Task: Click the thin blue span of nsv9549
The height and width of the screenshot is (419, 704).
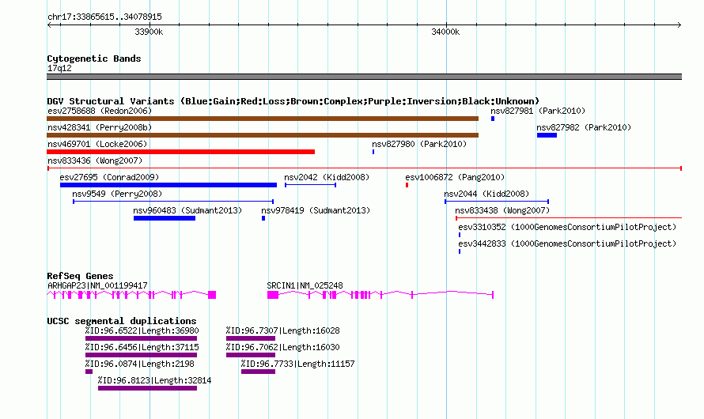Action: [173, 202]
